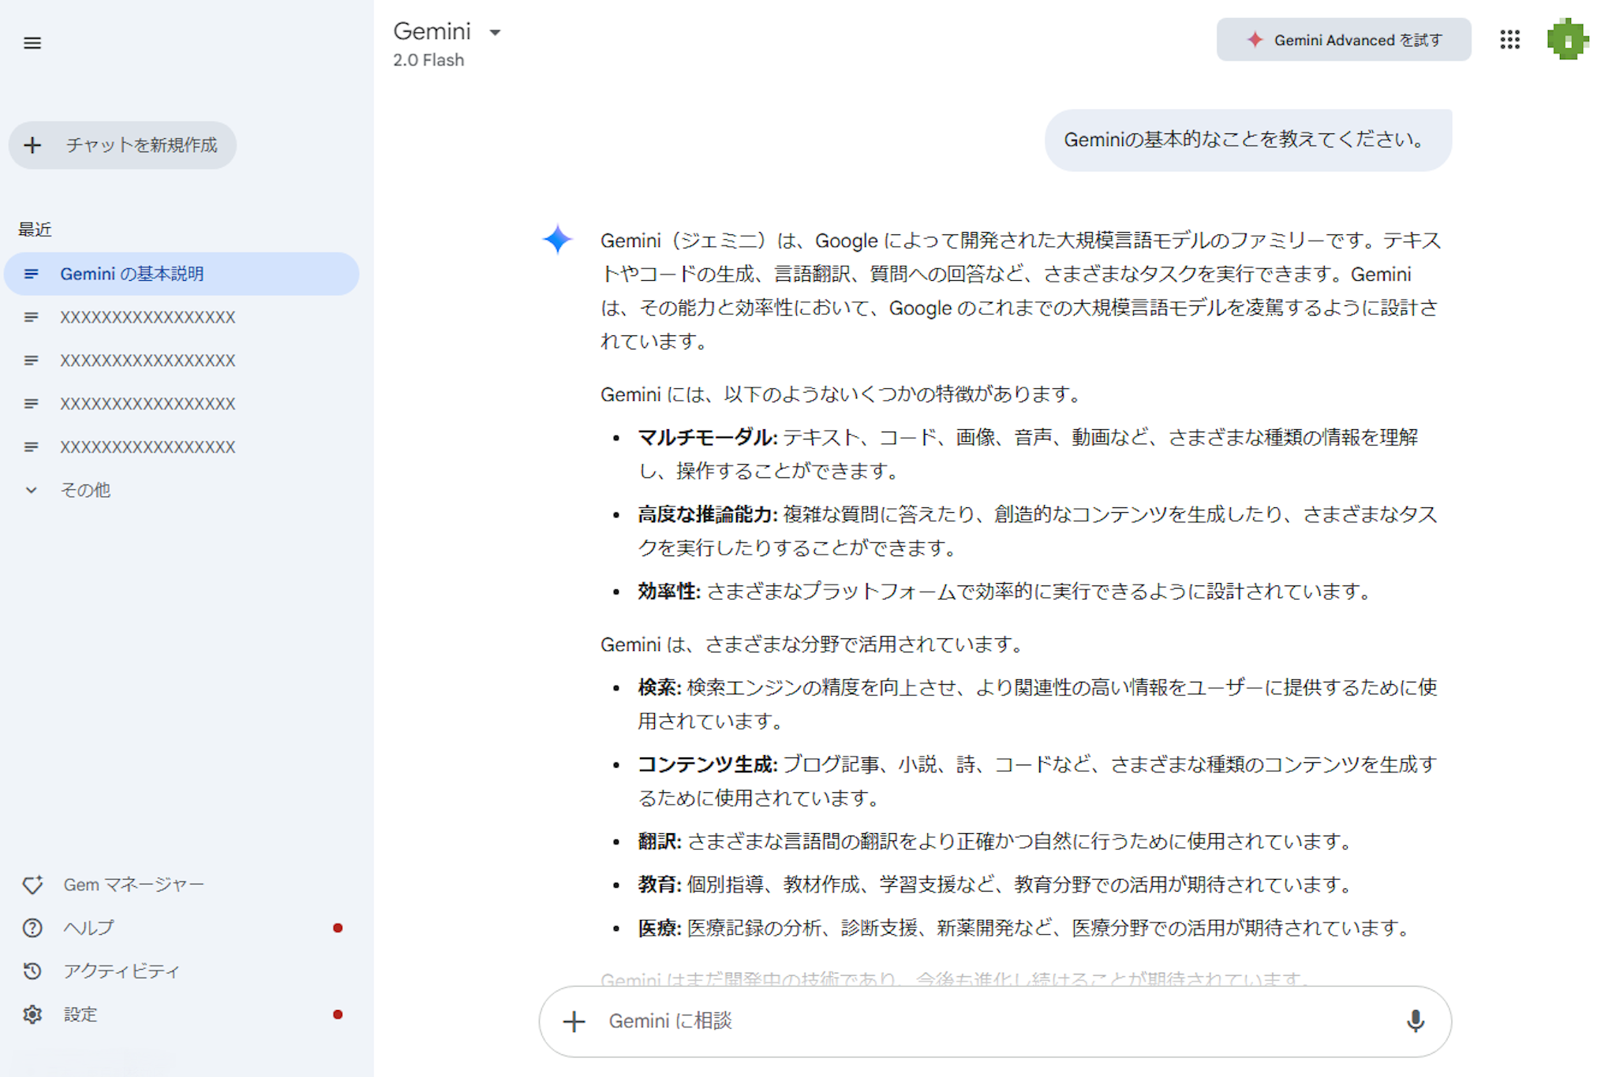
Task: Click the plus attachment icon in prompt box
Action: 574,1022
